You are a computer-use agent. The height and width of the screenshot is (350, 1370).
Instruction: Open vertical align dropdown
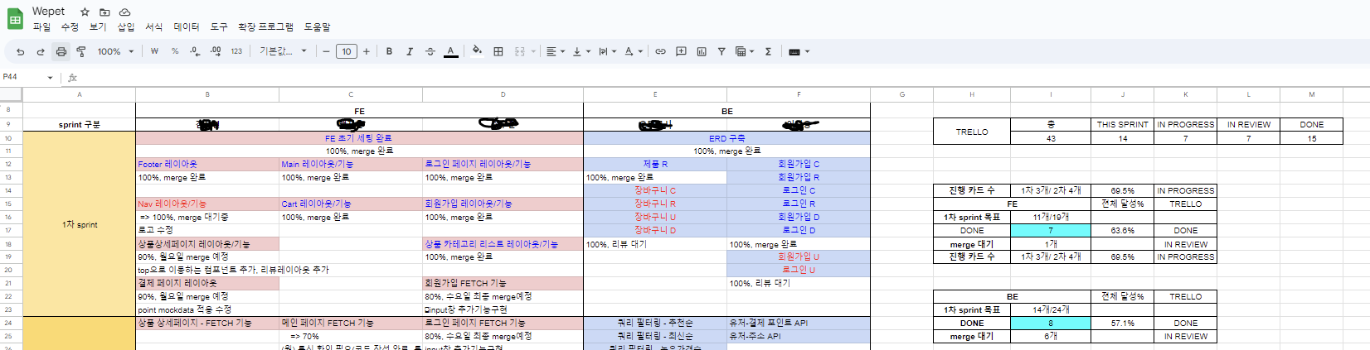click(x=581, y=51)
